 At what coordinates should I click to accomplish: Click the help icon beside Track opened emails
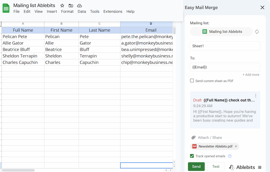230,156
